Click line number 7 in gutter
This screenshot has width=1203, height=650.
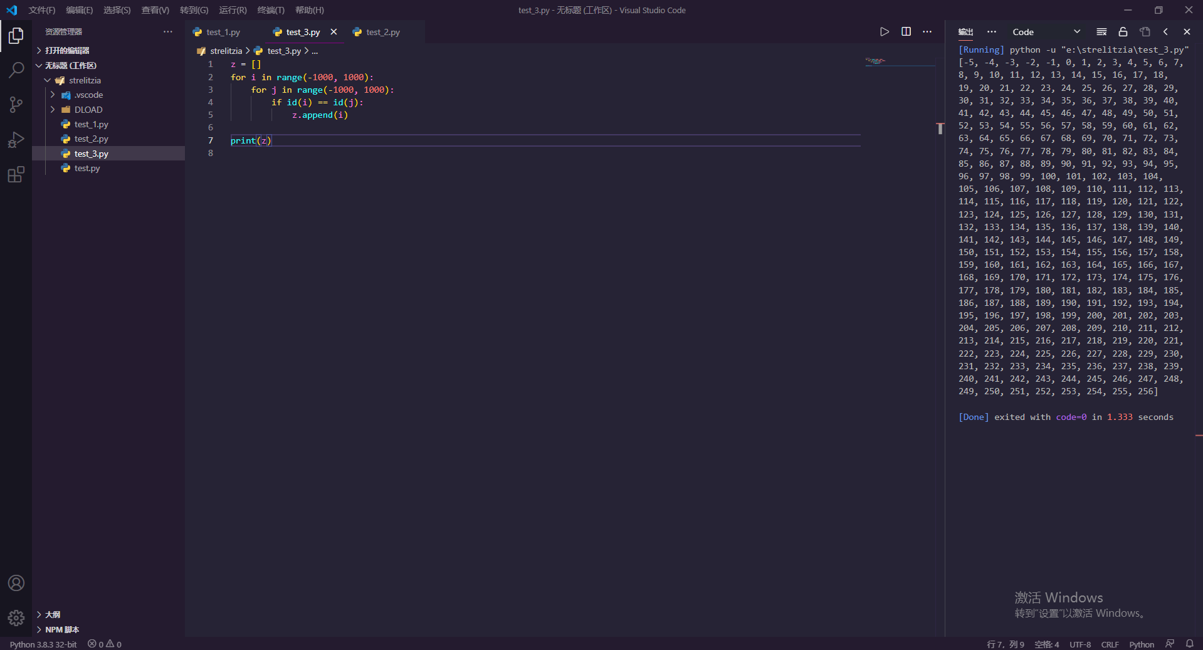tap(211, 140)
